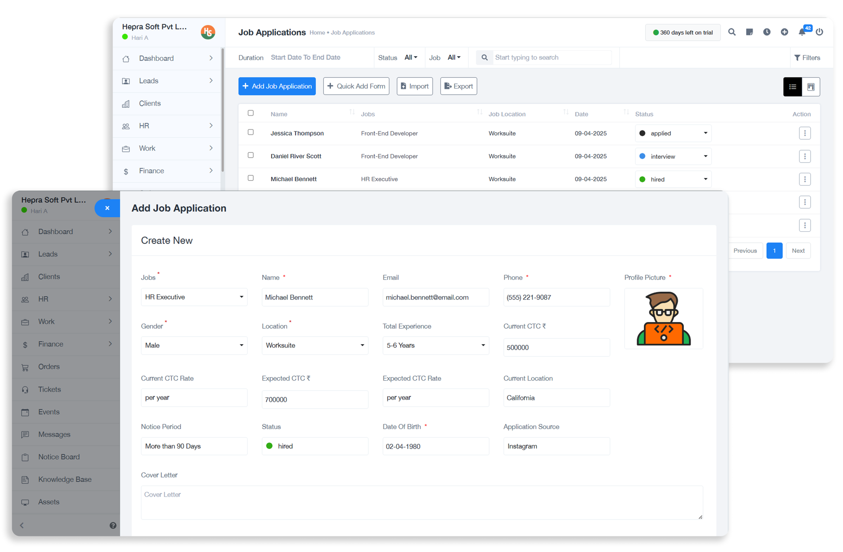This screenshot has width=843, height=552.
Task: Change Daniel River Scott's interview status dropdown
Action: 673,156
